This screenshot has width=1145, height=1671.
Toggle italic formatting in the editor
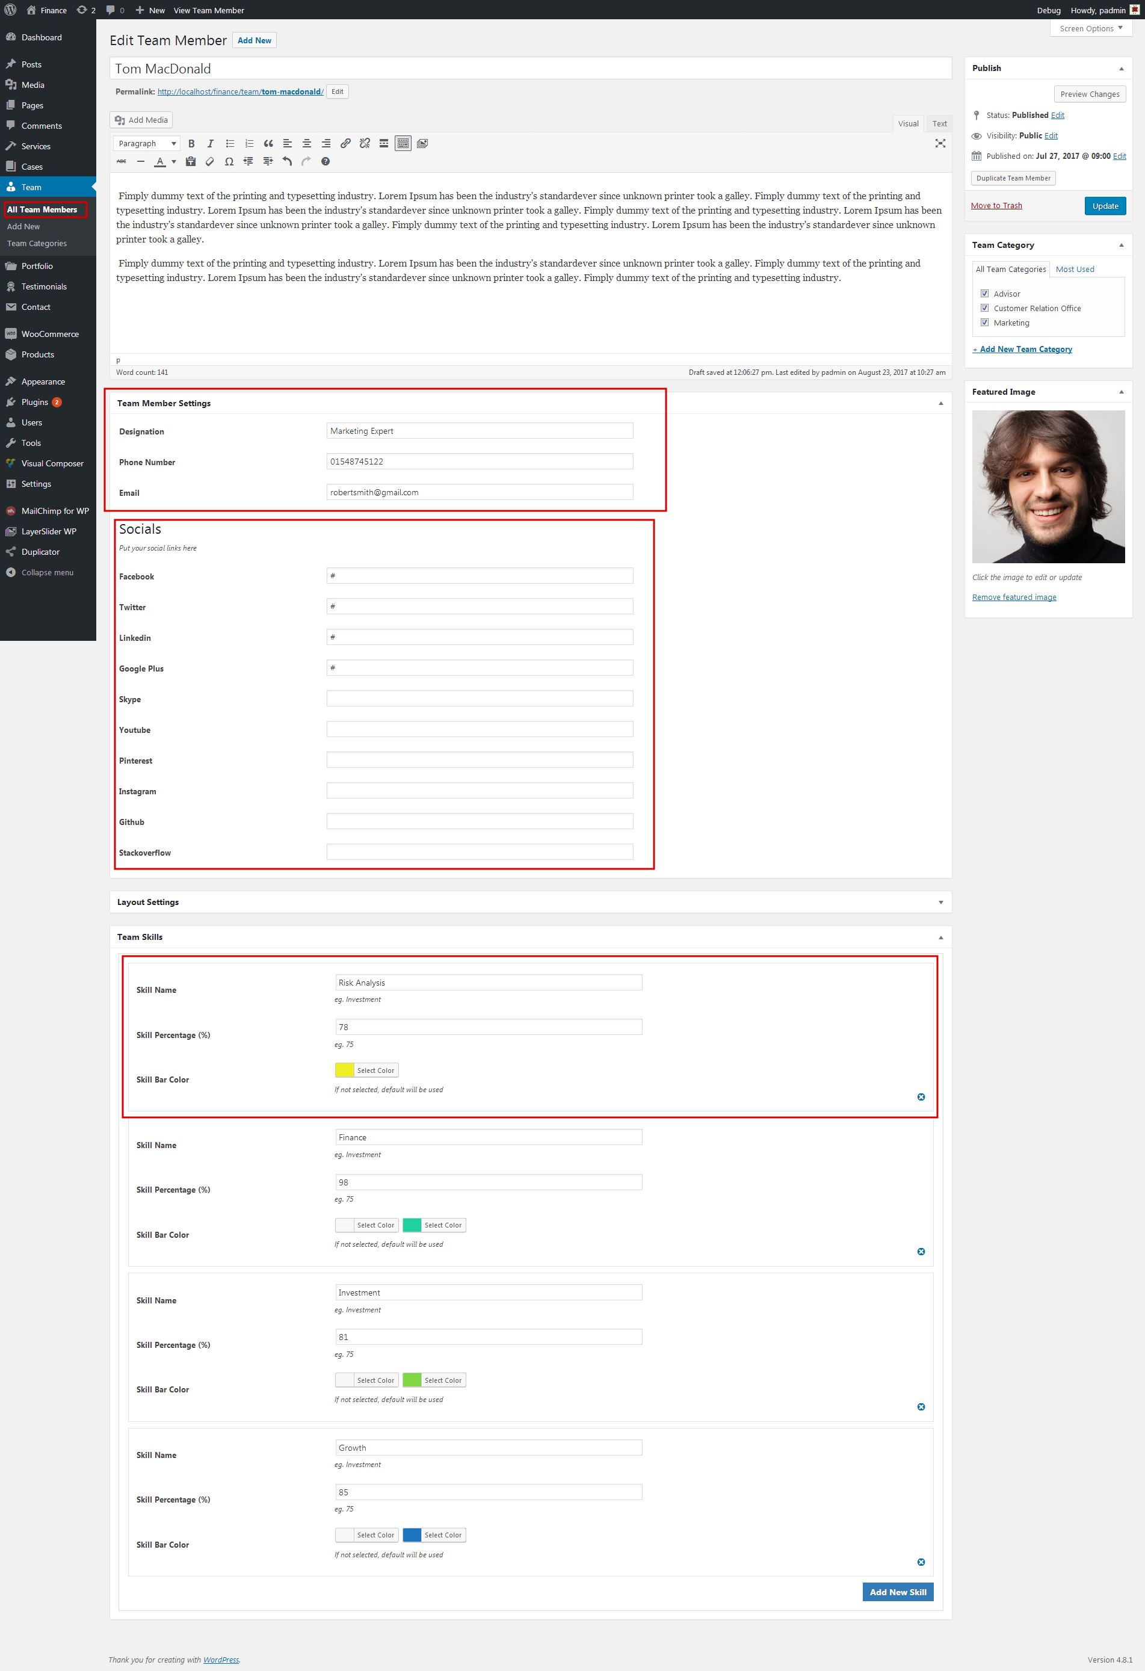pos(211,144)
